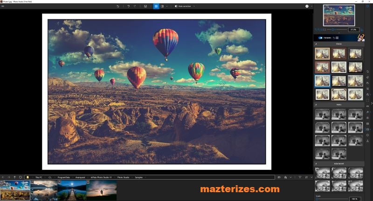373x201 pixels.
Task: Expand the right panel side arrow
Action: tap(372, 103)
